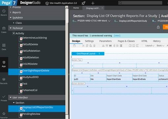Open the EMSoftDelete activity
This screenshot has height=119, width=168.
[x=30, y=44]
